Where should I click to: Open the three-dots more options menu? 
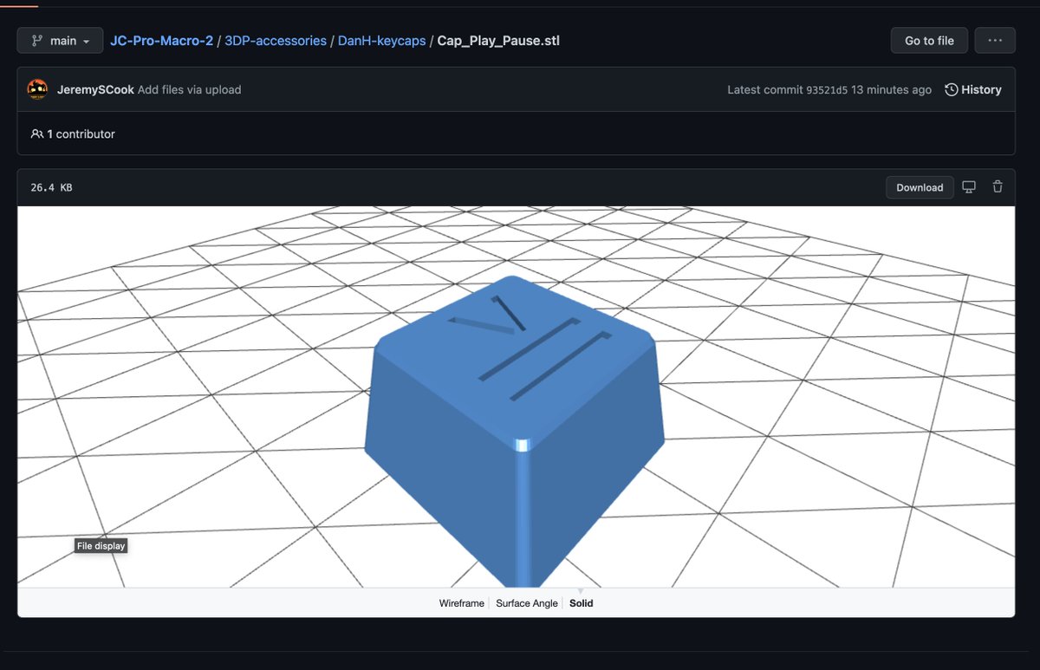pyautogui.click(x=995, y=41)
